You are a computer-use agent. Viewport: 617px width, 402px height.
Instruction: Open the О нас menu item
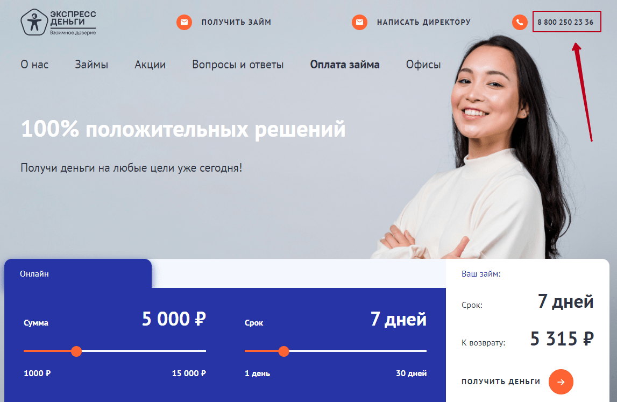click(34, 65)
